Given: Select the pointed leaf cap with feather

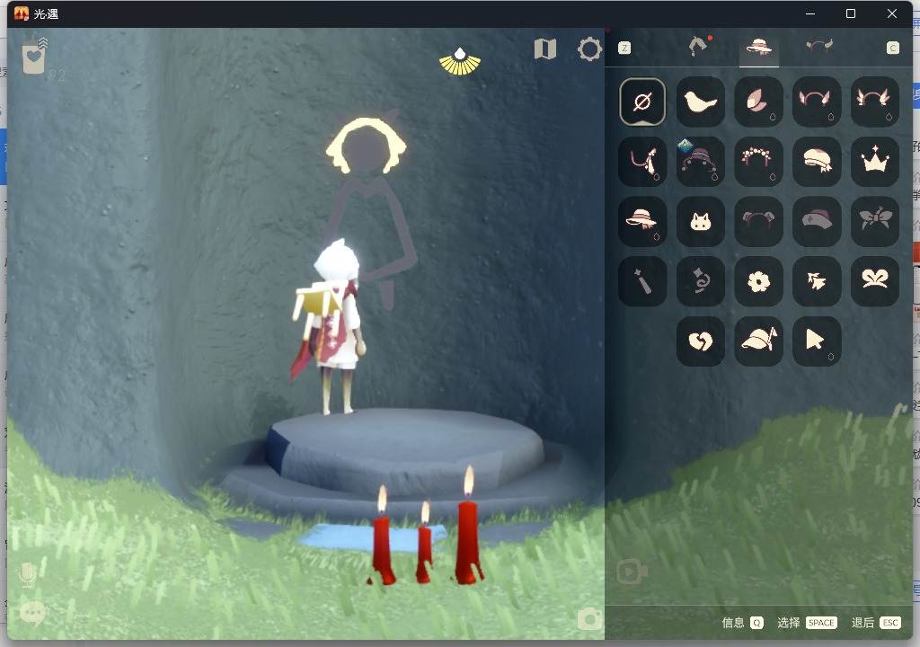Looking at the screenshot, I should [758, 341].
